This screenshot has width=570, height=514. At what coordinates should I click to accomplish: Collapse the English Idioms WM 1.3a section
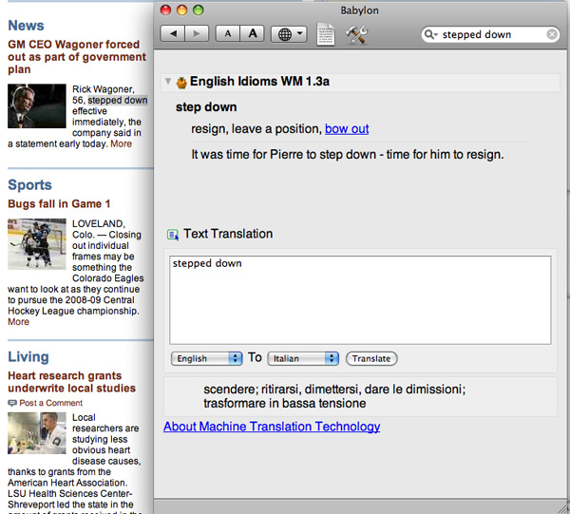[x=168, y=81]
